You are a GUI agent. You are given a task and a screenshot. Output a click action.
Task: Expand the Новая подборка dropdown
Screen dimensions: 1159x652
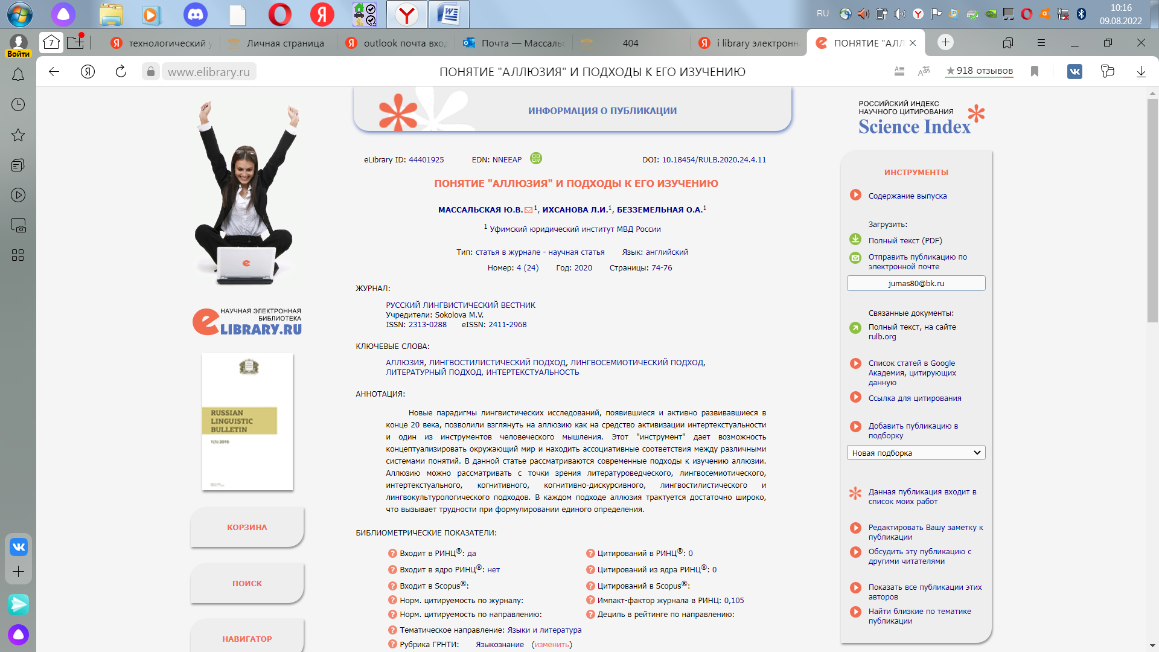(x=916, y=453)
